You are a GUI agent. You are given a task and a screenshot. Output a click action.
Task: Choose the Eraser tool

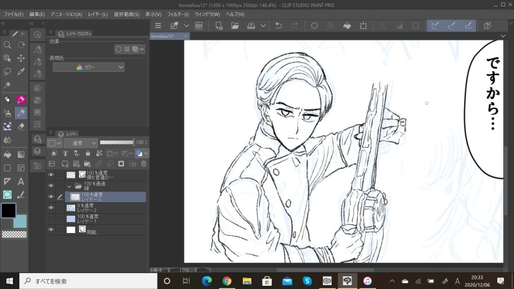click(21, 127)
